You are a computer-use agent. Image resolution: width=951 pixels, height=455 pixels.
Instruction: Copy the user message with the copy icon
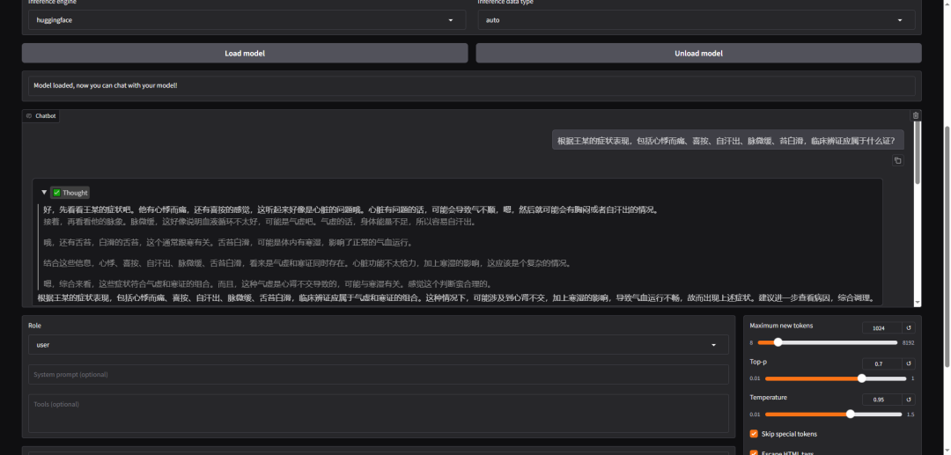[897, 160]
